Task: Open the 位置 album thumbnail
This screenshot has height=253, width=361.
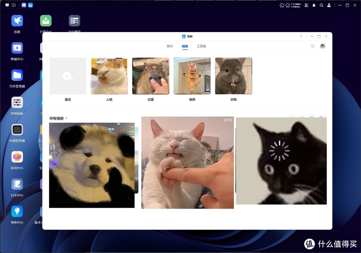Action: click(x=150, y=76)
